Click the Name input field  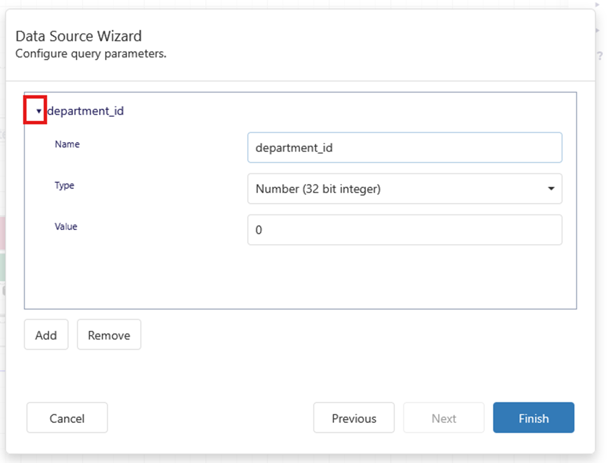(404, 148)
